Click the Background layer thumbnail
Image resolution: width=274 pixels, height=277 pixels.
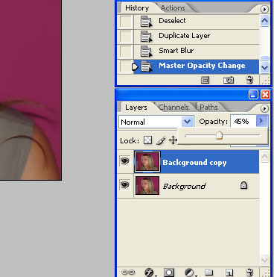147,185
